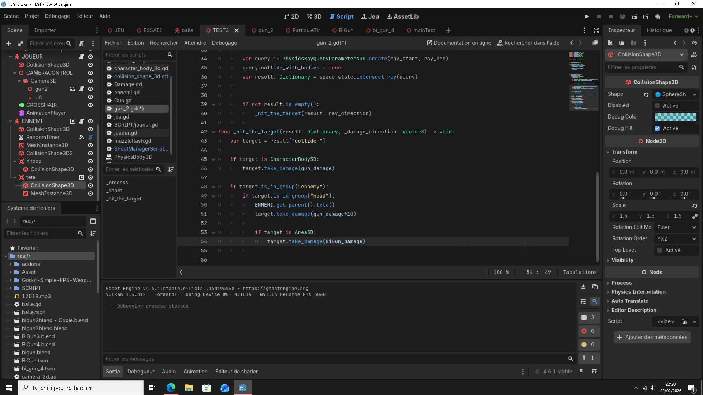703x395 pixels.
Task: Enable the Disabled checkbox
Action: (x=658, y=106)
